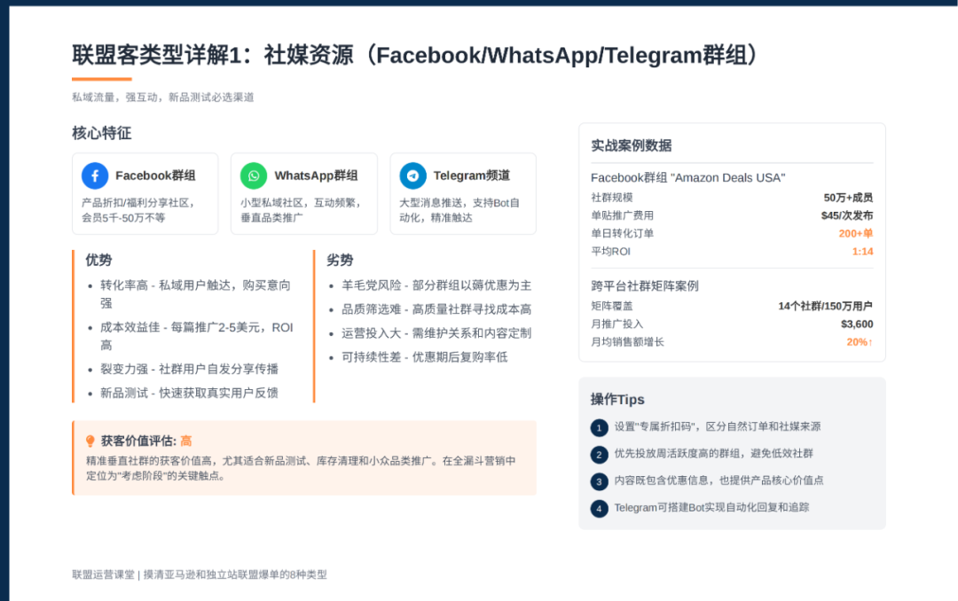Click subtitle 私域流量，强互动，新品测试必选渠道
This screenshot has width=958, height=601.
pyautogui.click(x=163, y=98)
